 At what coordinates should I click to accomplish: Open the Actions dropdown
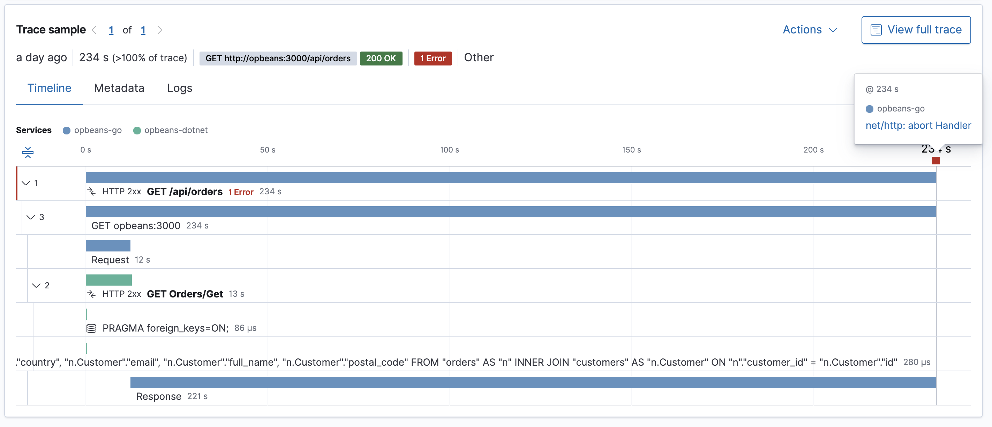[x=810, y=30]
